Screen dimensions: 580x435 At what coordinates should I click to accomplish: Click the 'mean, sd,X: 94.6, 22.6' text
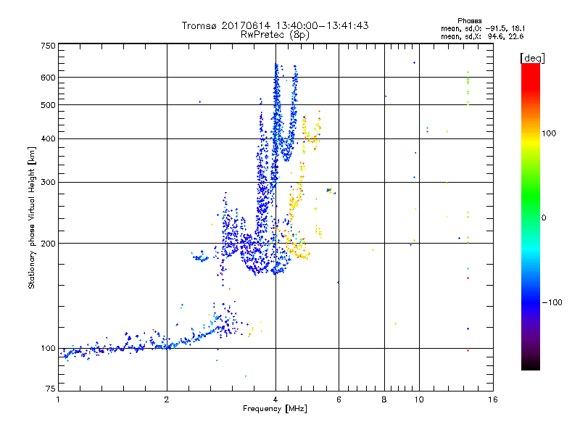[x=482, y=36]
